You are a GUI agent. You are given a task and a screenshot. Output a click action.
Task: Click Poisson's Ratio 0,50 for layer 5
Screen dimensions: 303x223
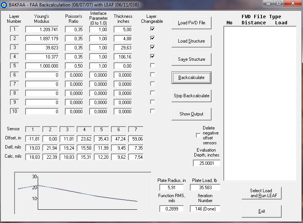point(74,66)
